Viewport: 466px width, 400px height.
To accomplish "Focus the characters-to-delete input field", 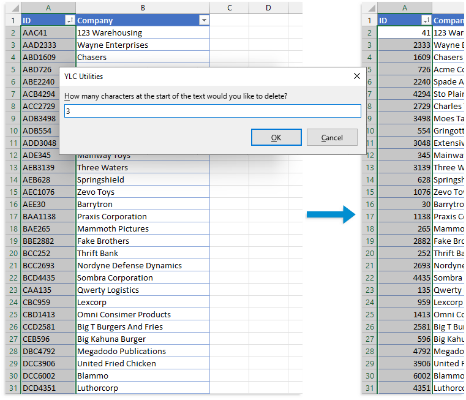I will point(212,111).
